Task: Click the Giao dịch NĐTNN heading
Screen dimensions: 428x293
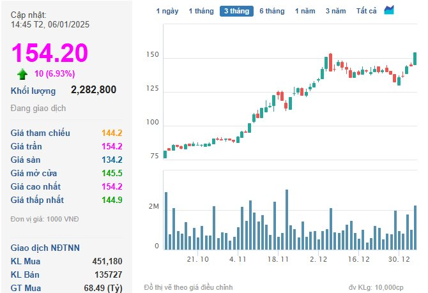Action: pyautogui.click(x=45, y=248)
